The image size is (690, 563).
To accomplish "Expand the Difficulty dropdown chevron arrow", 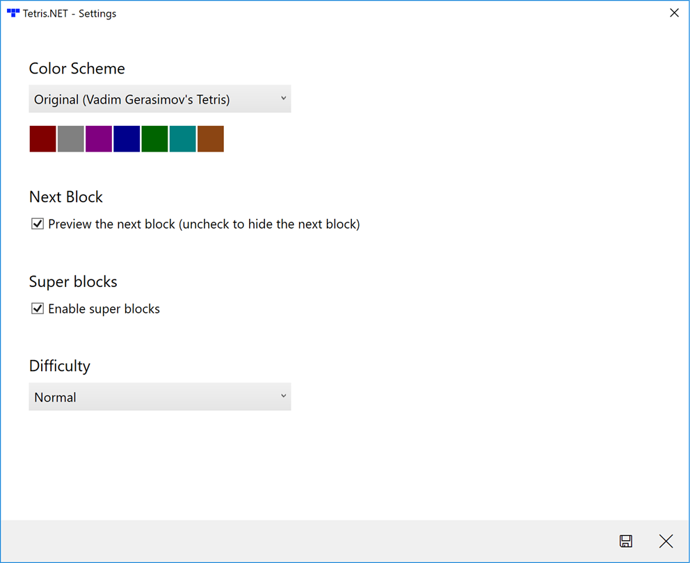I will pos(283,396).
